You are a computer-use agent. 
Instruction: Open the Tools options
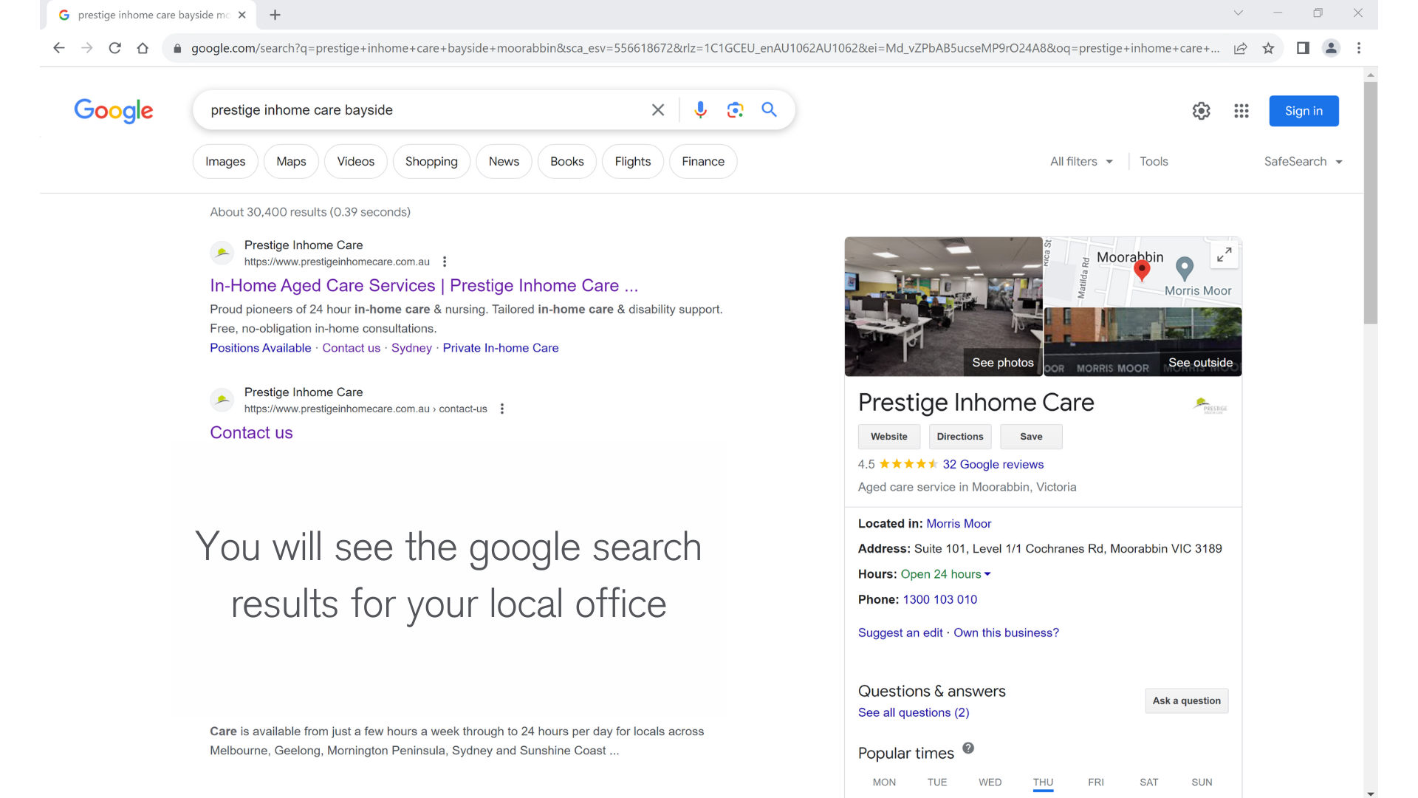(1154, 161)
